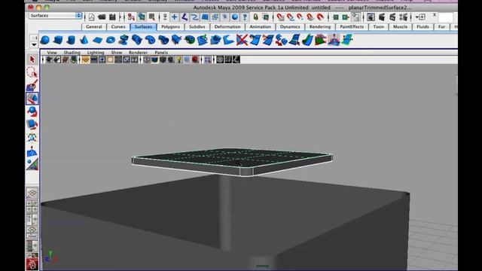482x271 pixels.
Task: Create a NURBS plane from shelf
Action: coord(97,40)
